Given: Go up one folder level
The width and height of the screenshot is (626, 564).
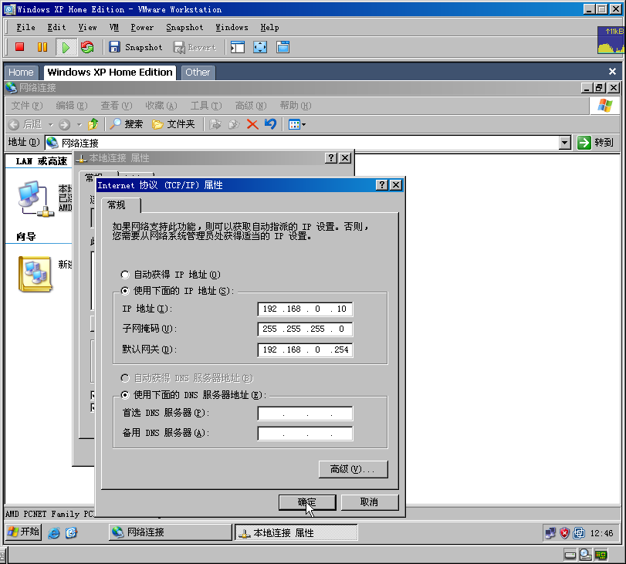Looking at the screenshot, I should 93,124.
